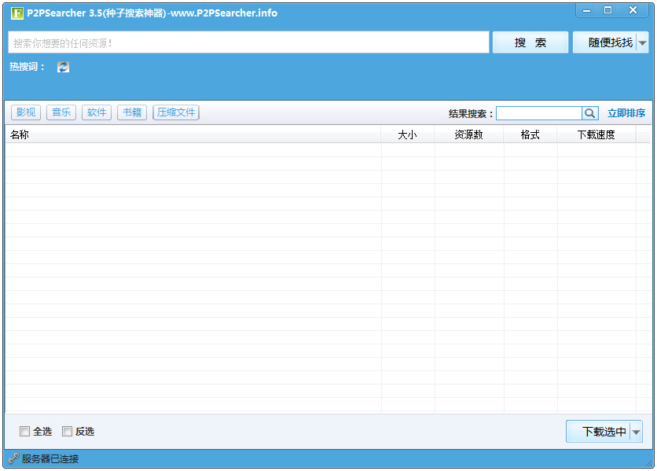Open the 随便找找 dropdown arrow
Viewport: 657px width, 471px height.
click(642, 42)
